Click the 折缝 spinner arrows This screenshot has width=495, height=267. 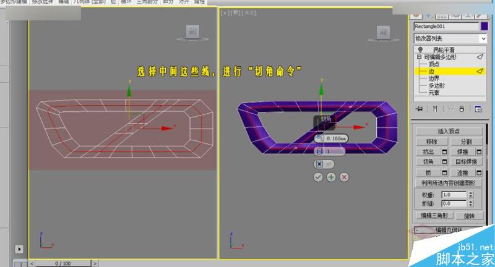(x=471, y=203)
